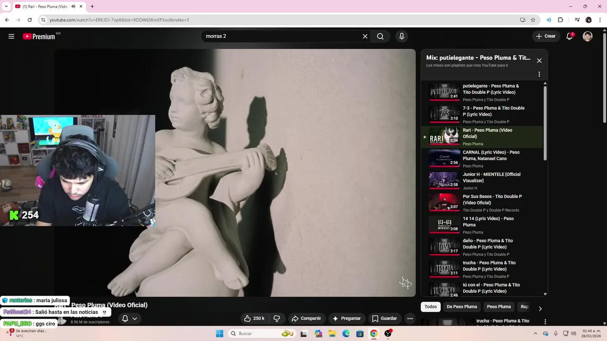
Task: Open Microsoft Edge from taskbar
Action: tap(346, 333)
